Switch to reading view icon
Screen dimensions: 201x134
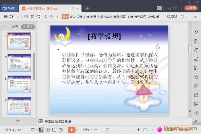coord(54,130)
